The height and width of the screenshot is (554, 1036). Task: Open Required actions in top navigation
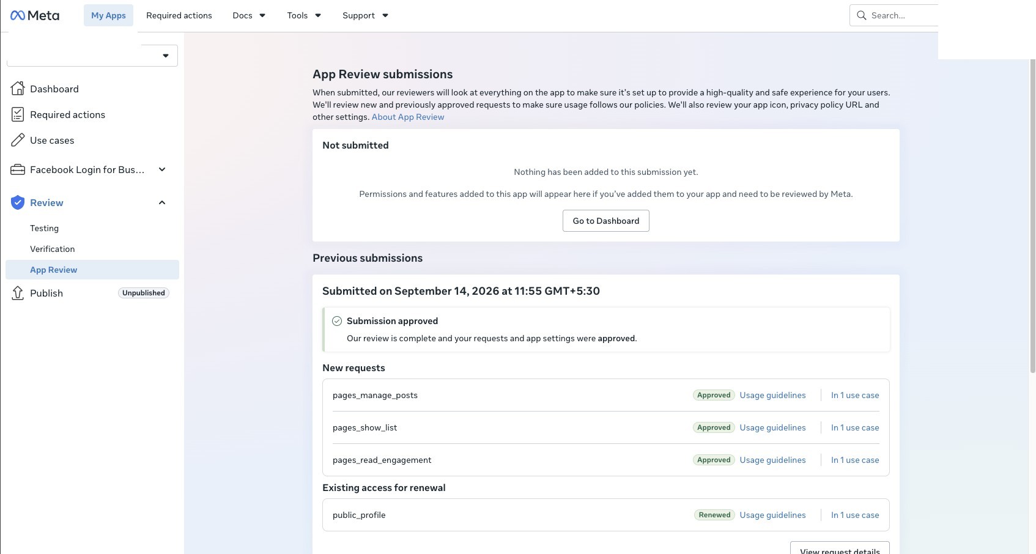179,15
